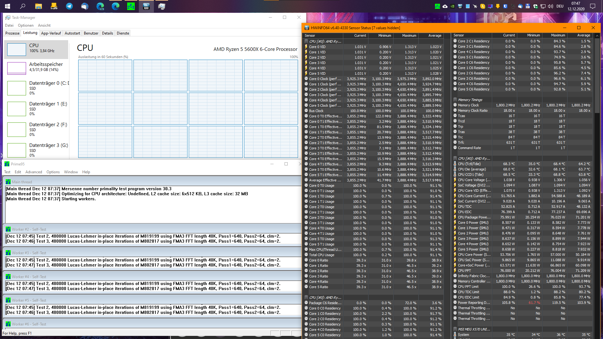Switch to the Prozesse tab
This screenshot has height=339, width=603.
coord(12,33)
